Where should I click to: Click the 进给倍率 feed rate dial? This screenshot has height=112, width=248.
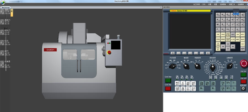coord(212,67)
